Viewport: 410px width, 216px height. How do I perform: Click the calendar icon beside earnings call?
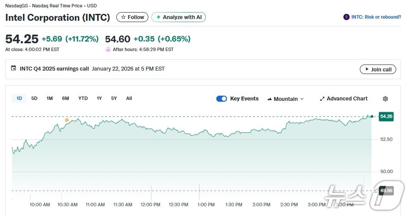[13, 68]
